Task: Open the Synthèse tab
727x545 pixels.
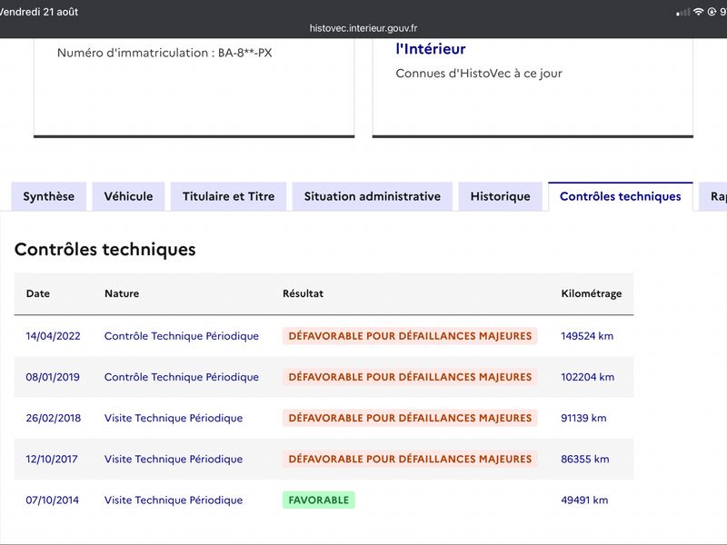Action: 49,196
